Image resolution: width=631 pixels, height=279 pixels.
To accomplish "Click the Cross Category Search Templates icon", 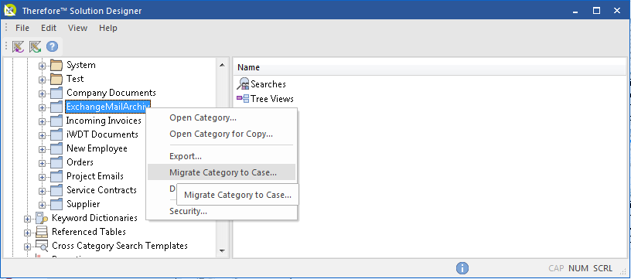I will pos(42,246).
